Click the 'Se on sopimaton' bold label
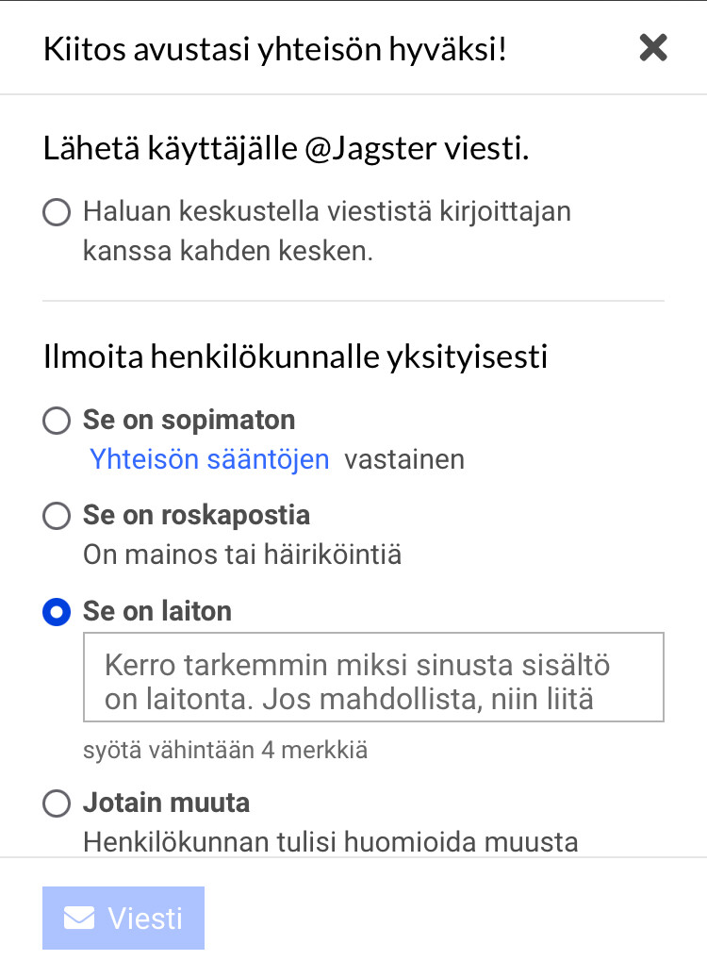This screenshot has height=977, width=707. 189,420
